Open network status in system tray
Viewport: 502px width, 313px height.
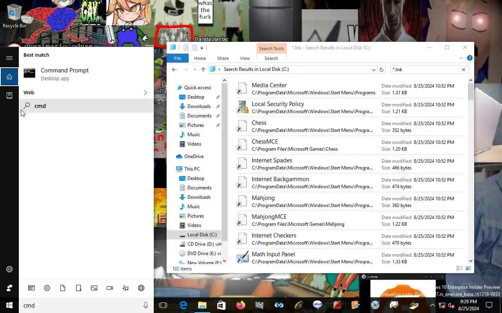[442, 305]
